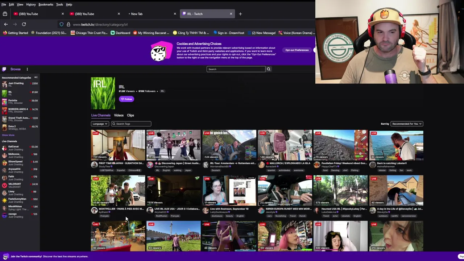Click walking tag under Discovering Japan
464x261 pixels.
tap(177, 170)
